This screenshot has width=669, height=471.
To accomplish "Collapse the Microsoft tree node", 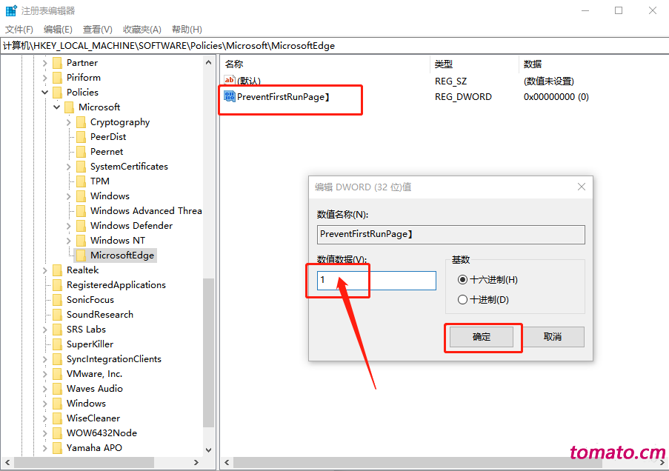I will (57, 107).
